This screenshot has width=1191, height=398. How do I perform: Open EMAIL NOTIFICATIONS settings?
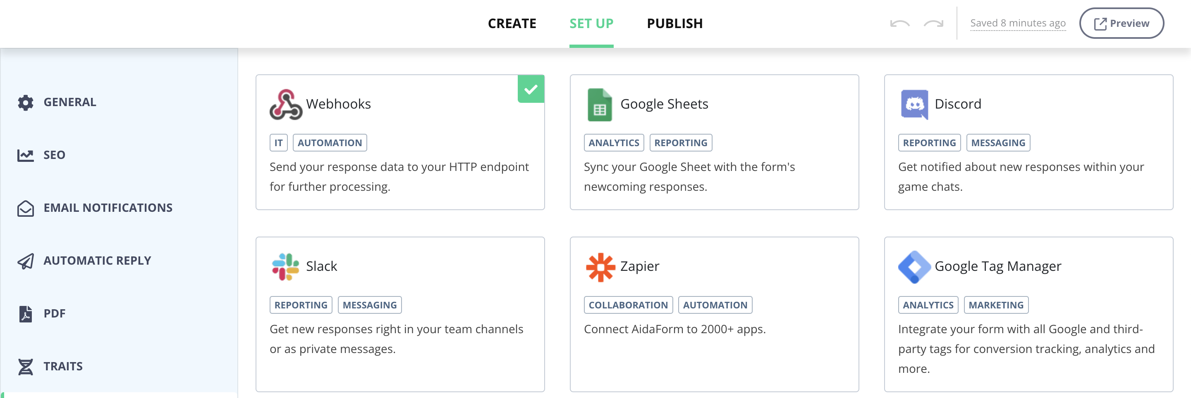[x=108, y=208]
